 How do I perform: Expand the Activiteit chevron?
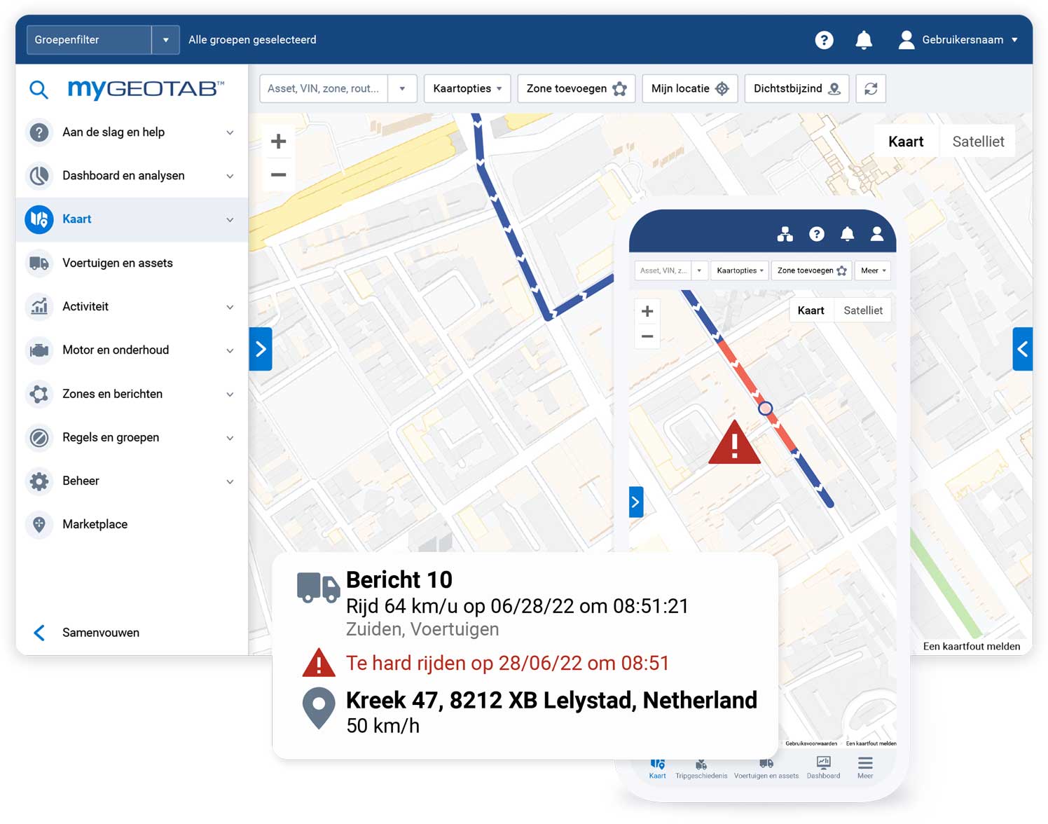click(x=230, y=307)
